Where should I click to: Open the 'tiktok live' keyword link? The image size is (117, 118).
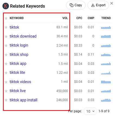(18, 91)
